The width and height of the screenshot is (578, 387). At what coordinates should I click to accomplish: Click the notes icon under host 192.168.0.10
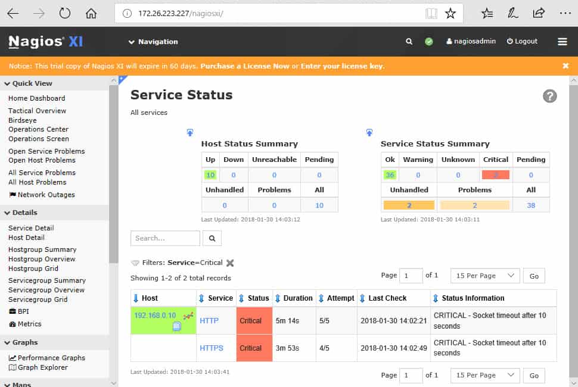coord(177,327)
